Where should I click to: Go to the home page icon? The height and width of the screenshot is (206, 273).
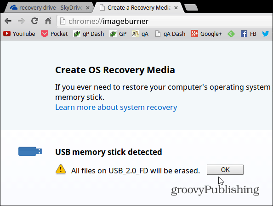[48, 21]
